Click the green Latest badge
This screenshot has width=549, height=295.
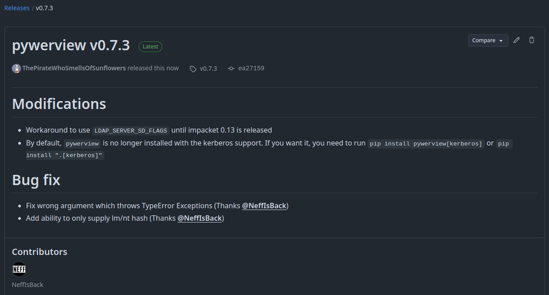[151, 47]
